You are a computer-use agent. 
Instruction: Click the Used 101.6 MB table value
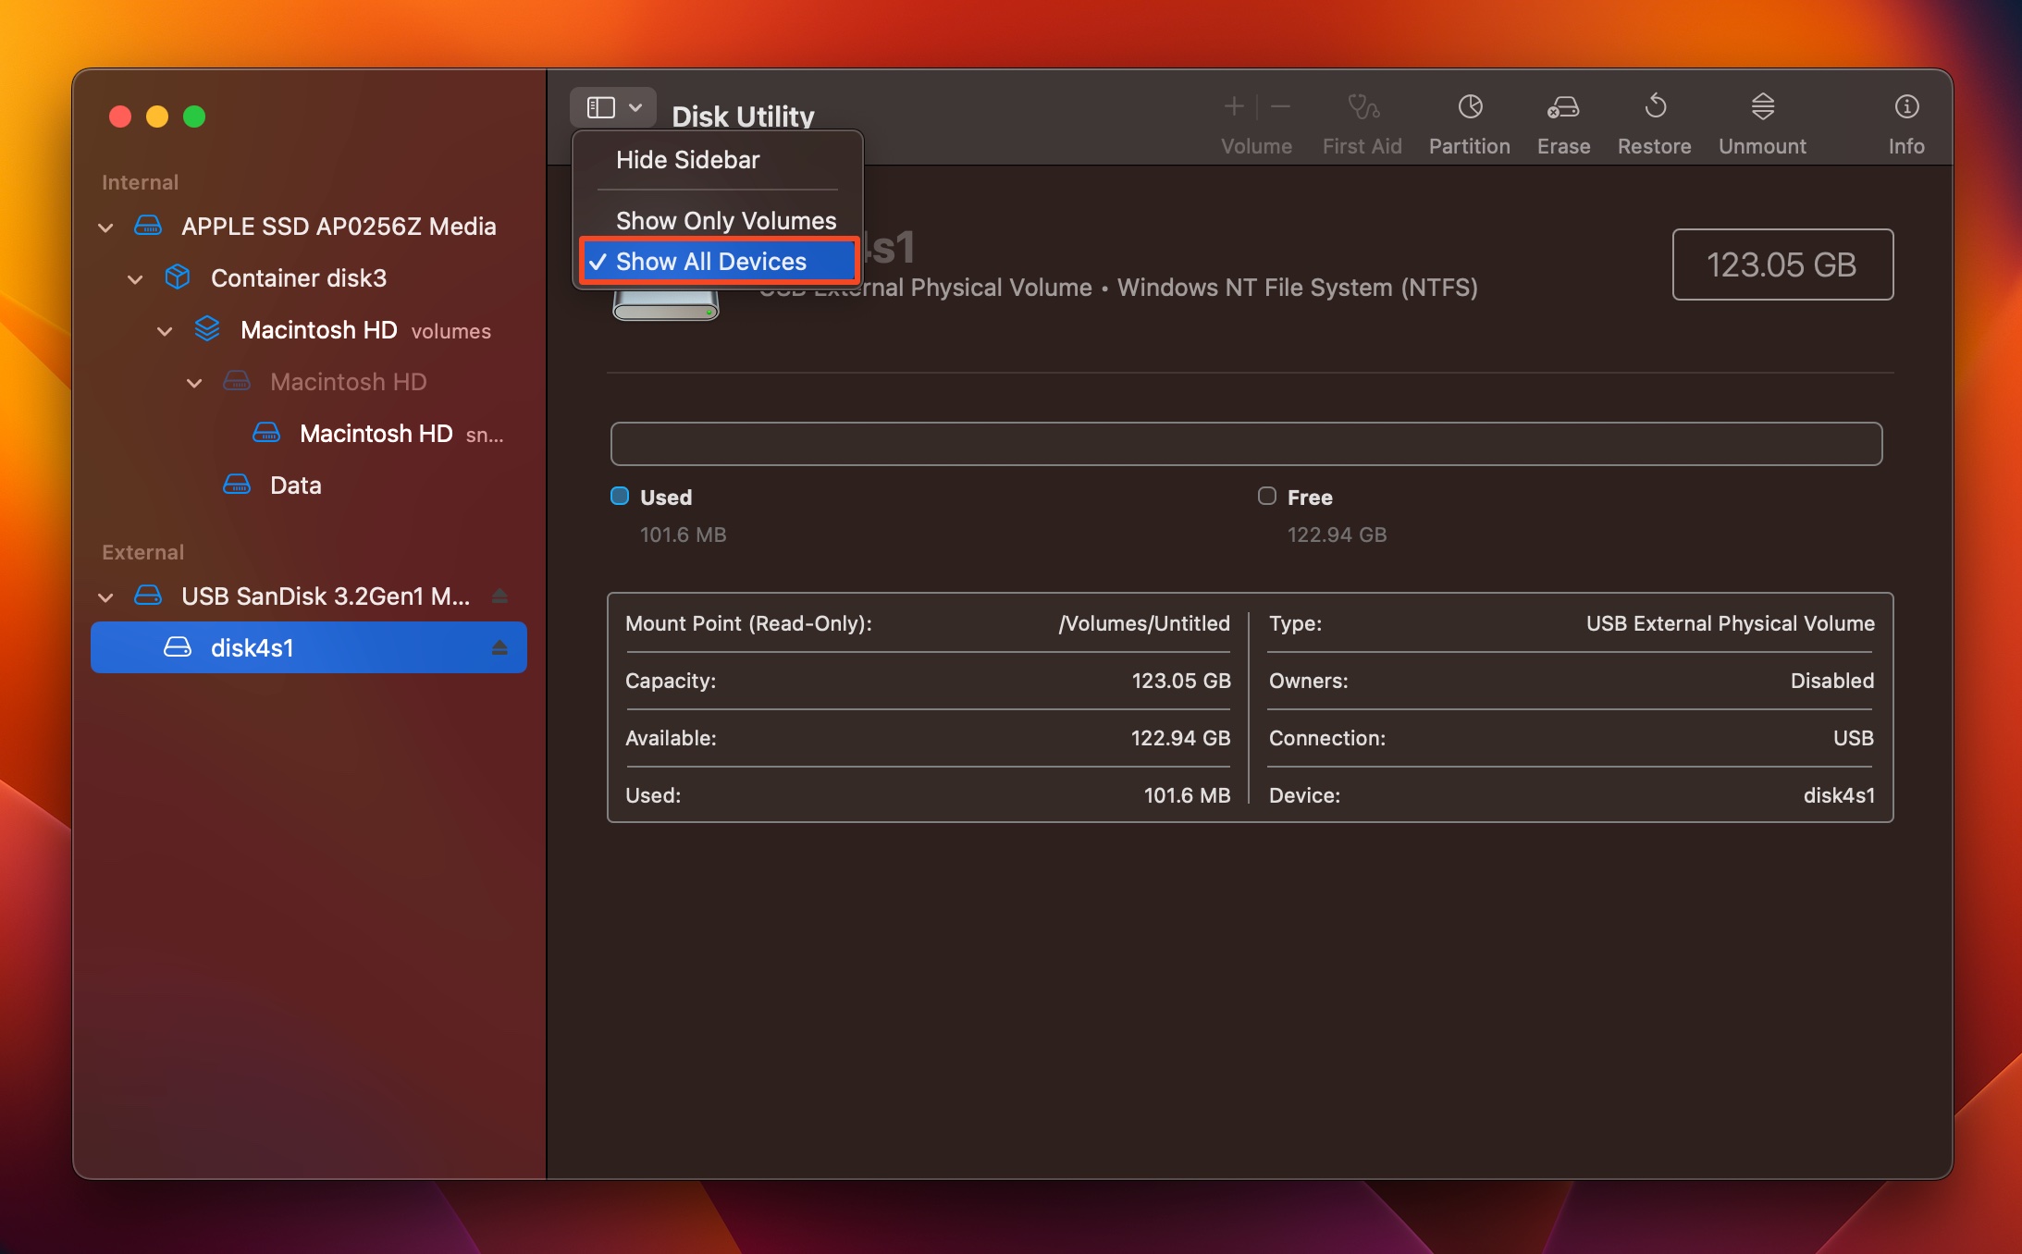coord(1188,795)
